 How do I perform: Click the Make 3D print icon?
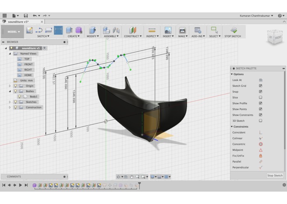183,30
